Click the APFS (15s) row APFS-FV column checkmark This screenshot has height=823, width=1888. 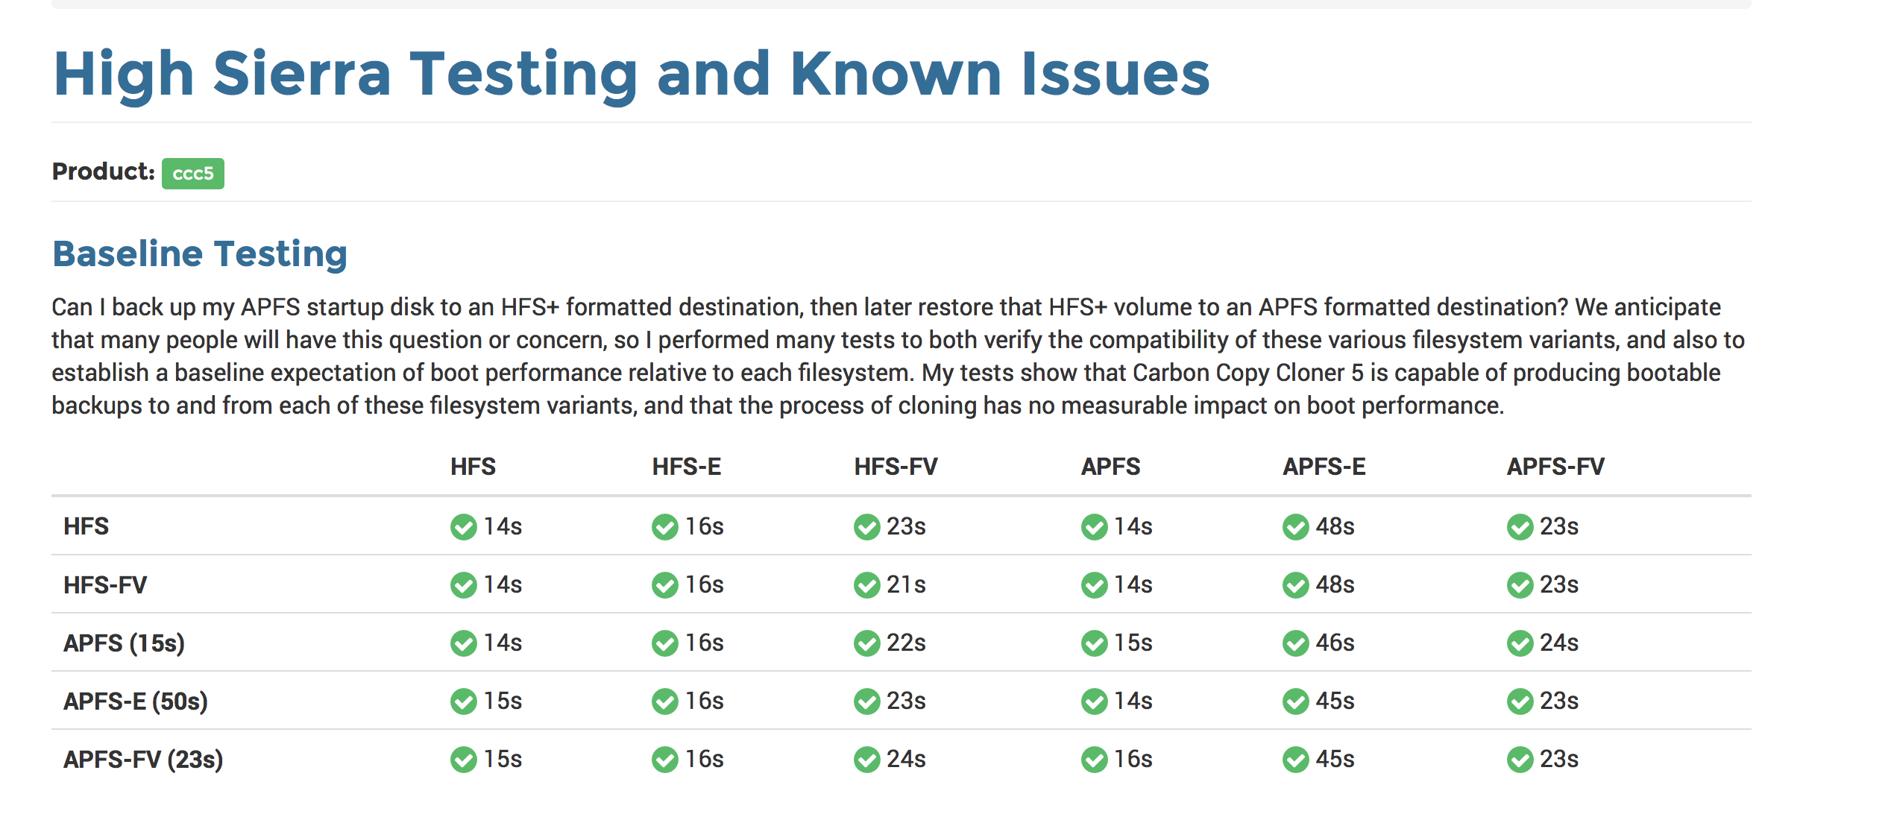pos(1520,643)
